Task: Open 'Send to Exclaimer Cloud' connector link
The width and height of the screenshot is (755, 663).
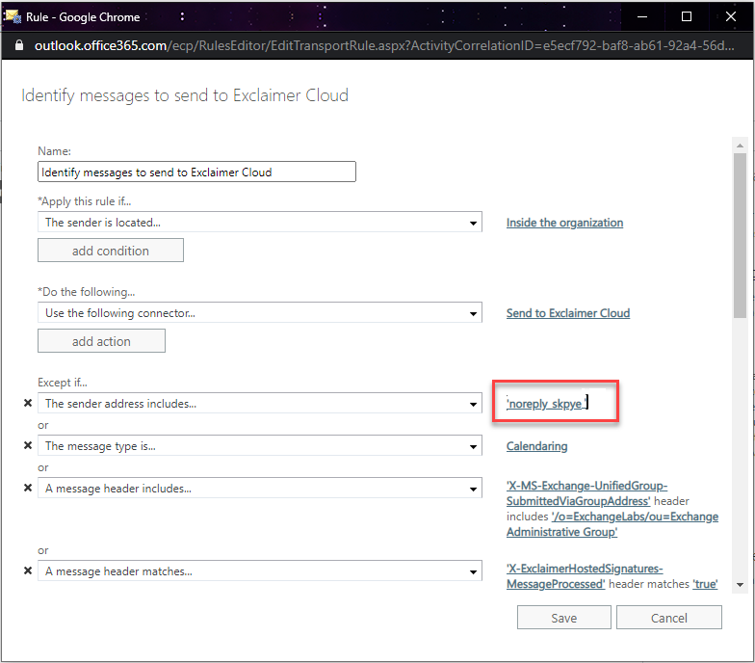Action: 567,313
